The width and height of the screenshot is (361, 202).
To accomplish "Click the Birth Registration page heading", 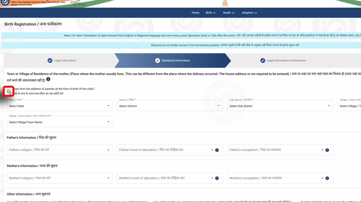I will (33, 24).
